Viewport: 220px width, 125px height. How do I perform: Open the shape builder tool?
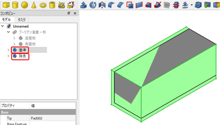[71, 5]
